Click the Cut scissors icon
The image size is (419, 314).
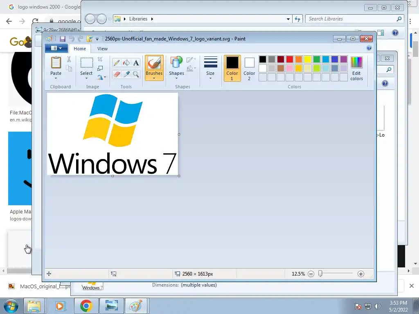69,59
